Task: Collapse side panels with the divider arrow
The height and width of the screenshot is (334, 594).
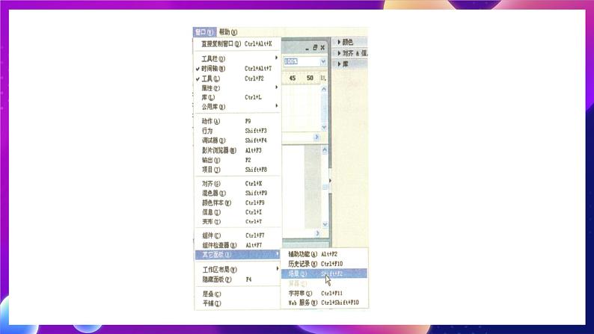Action: coord(331,181)
